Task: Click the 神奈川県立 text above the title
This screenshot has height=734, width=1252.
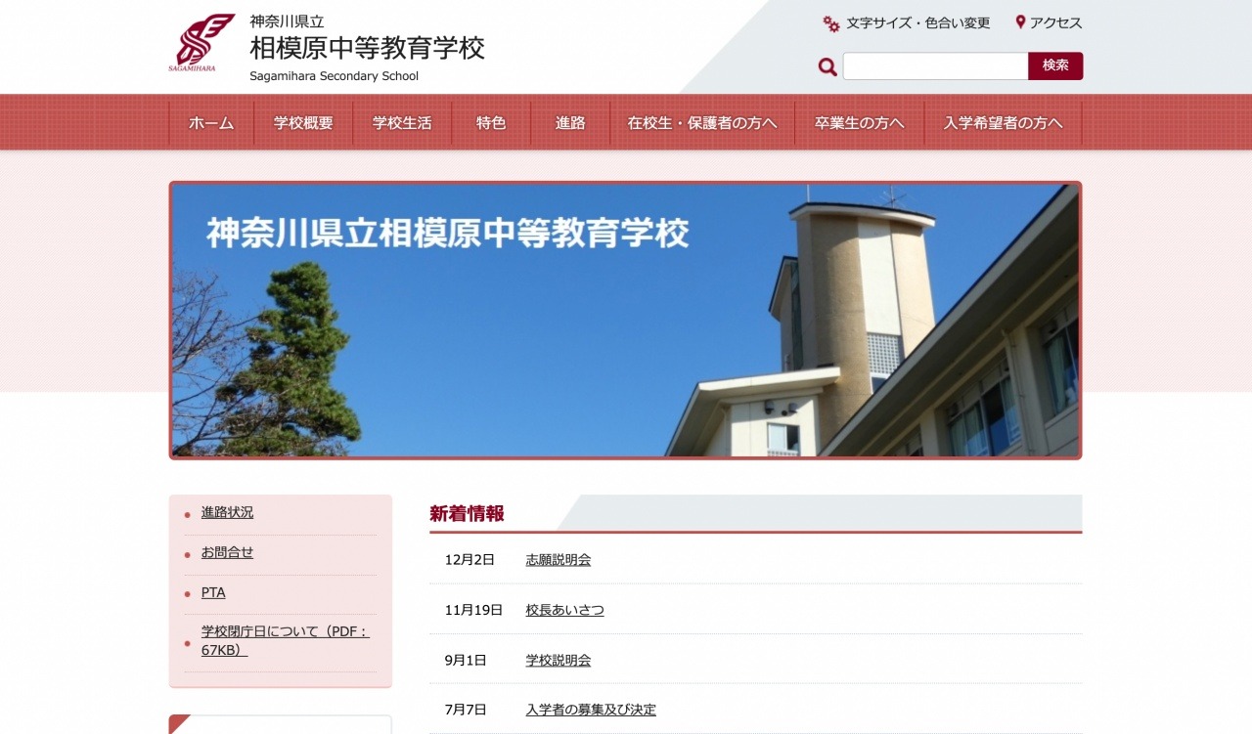Action: click(287, 21)
